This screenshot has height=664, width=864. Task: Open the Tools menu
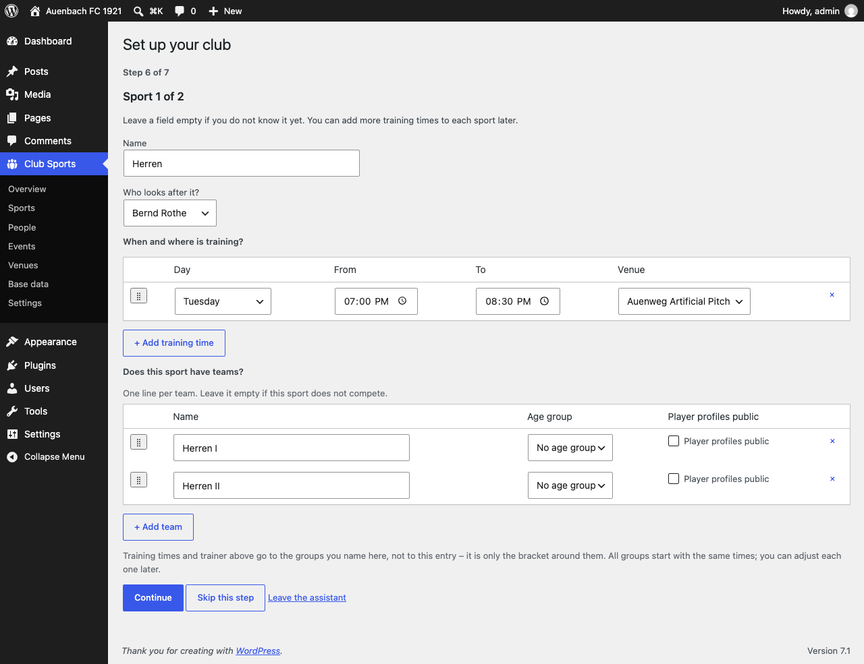click(54, 411)
